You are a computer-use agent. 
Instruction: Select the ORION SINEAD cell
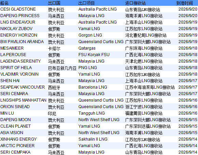pos(15,107)
